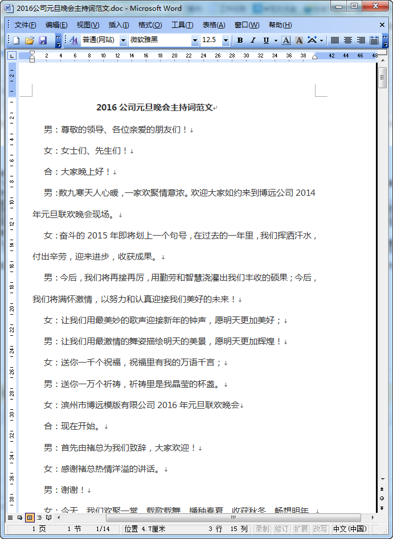Open the font size dropdown for 12.5
The height and width of the screenshot is (539, 393).
pyautogui.click(x=226, y=40)
